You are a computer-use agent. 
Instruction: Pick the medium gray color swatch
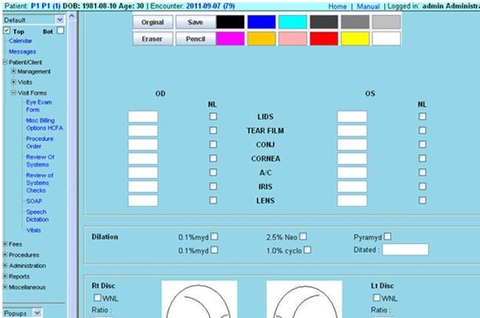(x=355, y=22)
